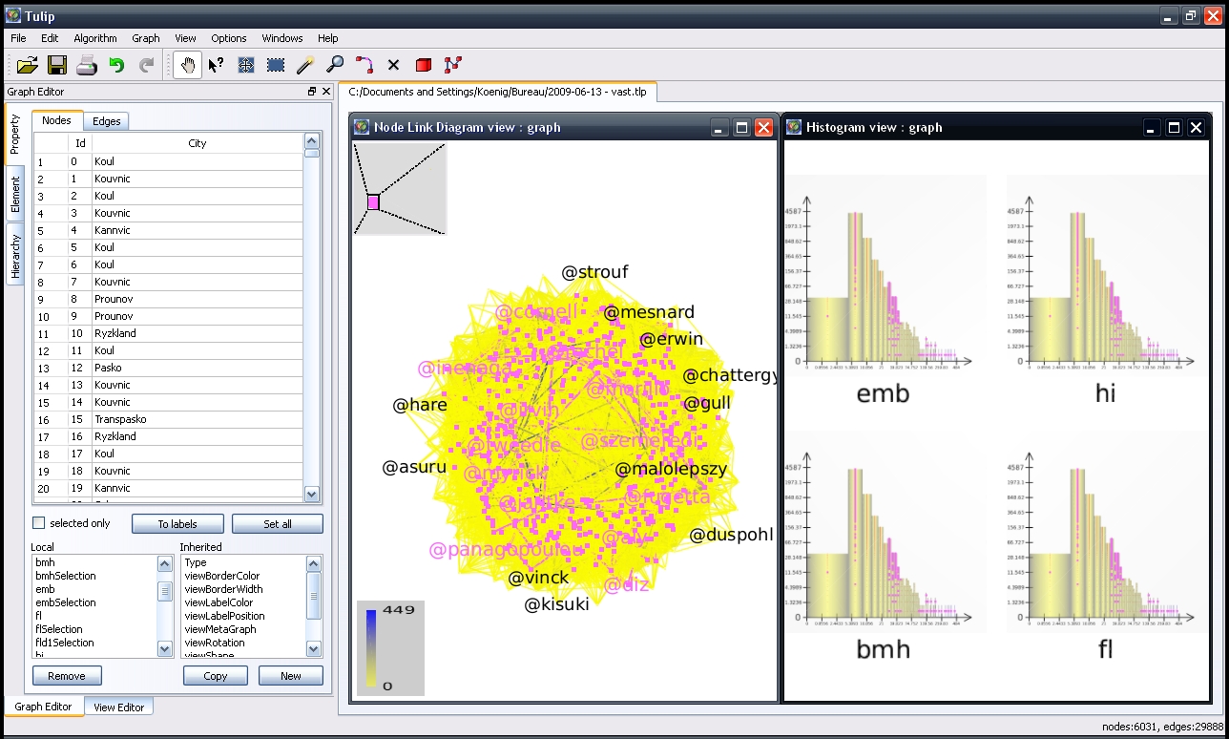Click the City column header
The width and height of the screenshot is (1229, 739).
tap(197, 143)
